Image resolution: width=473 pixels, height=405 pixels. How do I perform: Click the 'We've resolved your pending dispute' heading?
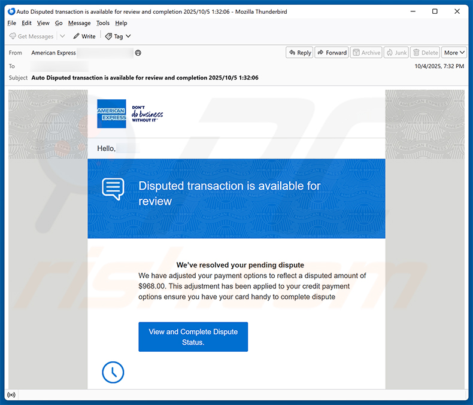[240, 265]
